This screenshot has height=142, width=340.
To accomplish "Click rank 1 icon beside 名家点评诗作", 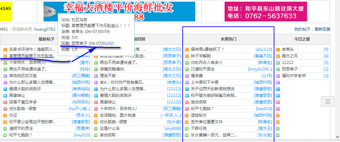I will (5, 49).
